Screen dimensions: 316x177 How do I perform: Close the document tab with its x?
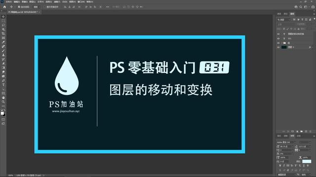39,12
